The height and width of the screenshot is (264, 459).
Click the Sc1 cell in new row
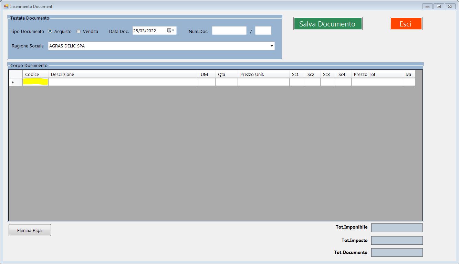click(x=297, y=82)
